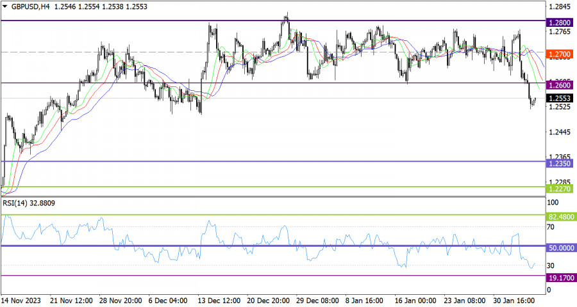This screenshot has height=307, width=577.
Task: Click the 8 Jan 16:00 time label
Action: 364,301
